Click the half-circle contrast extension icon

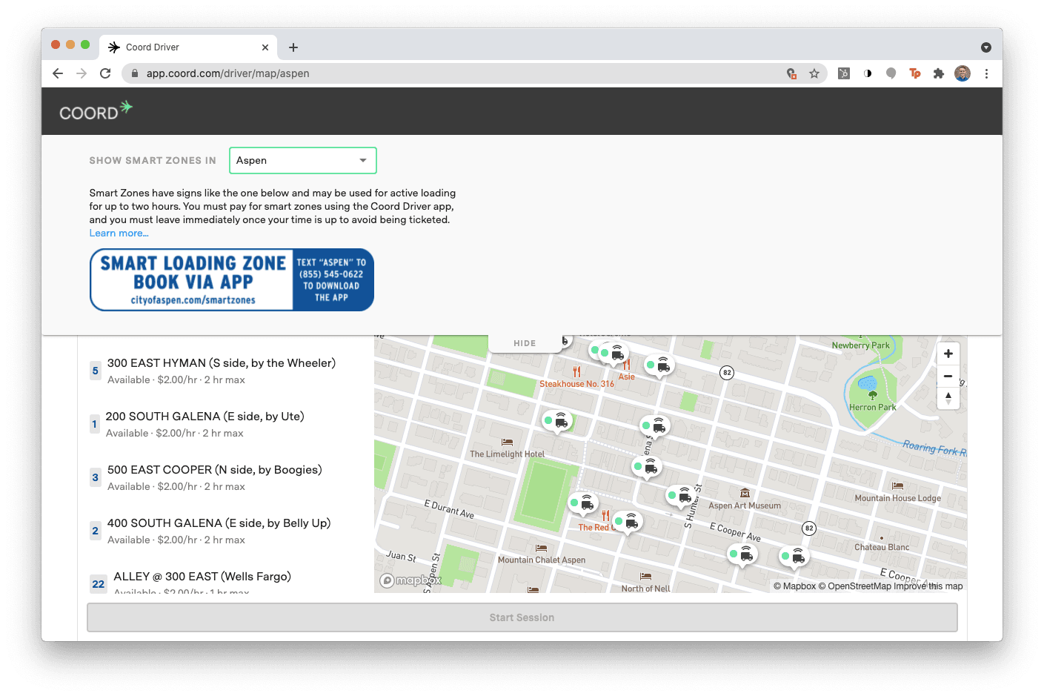point(868,73)
